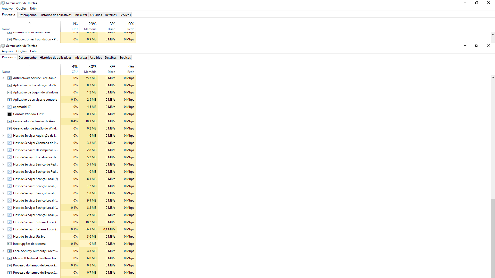Image resolution: width=495 pixels, height=278 pixels.
Task: Click the Console Window Host icon
Action: pyautogui.click(x=10, y=114)
